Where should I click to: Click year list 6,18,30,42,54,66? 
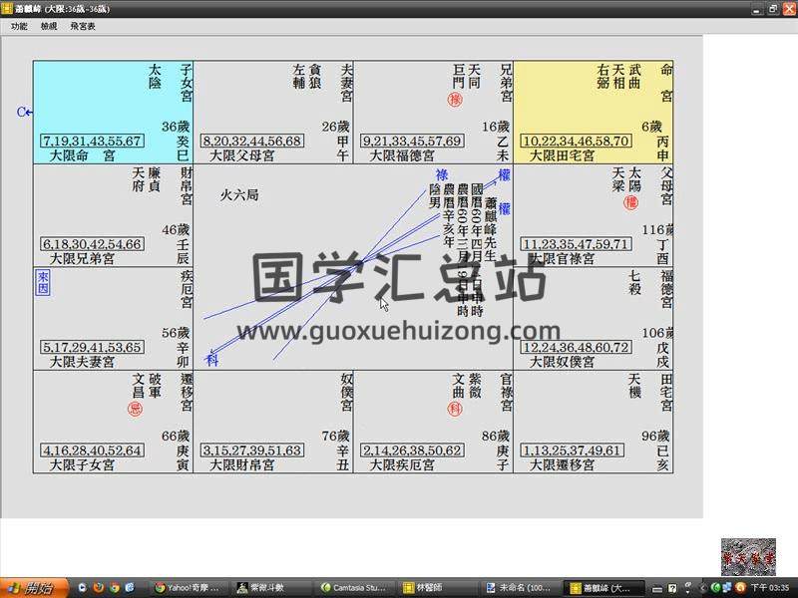(x=92, y=244)
